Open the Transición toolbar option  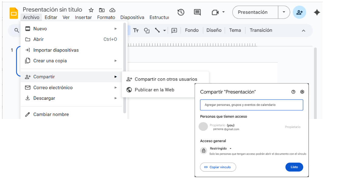point(261,30)
